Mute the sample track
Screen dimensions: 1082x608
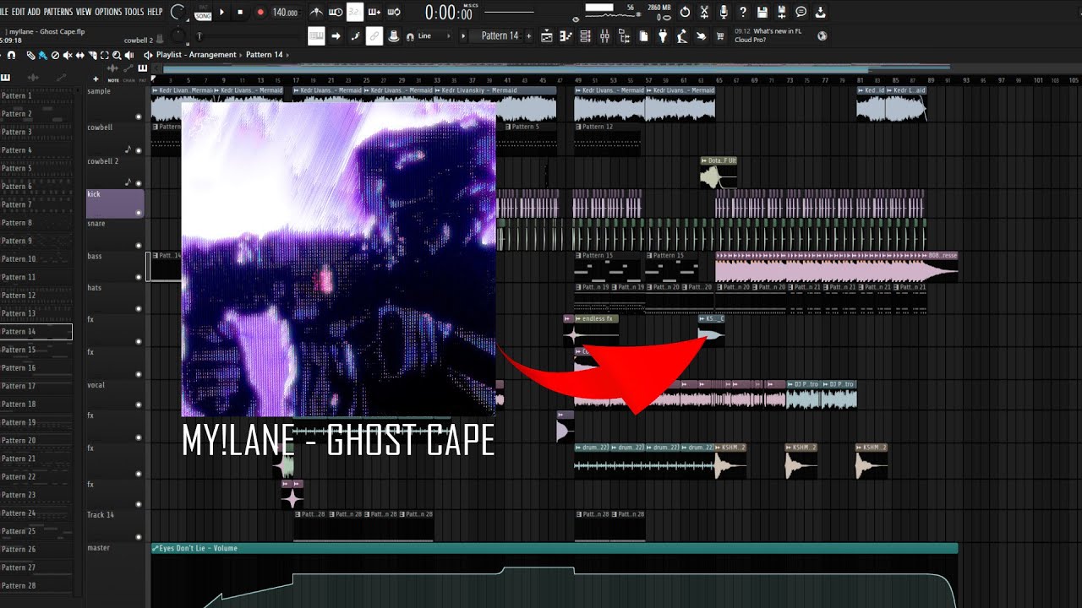(139, 117)
